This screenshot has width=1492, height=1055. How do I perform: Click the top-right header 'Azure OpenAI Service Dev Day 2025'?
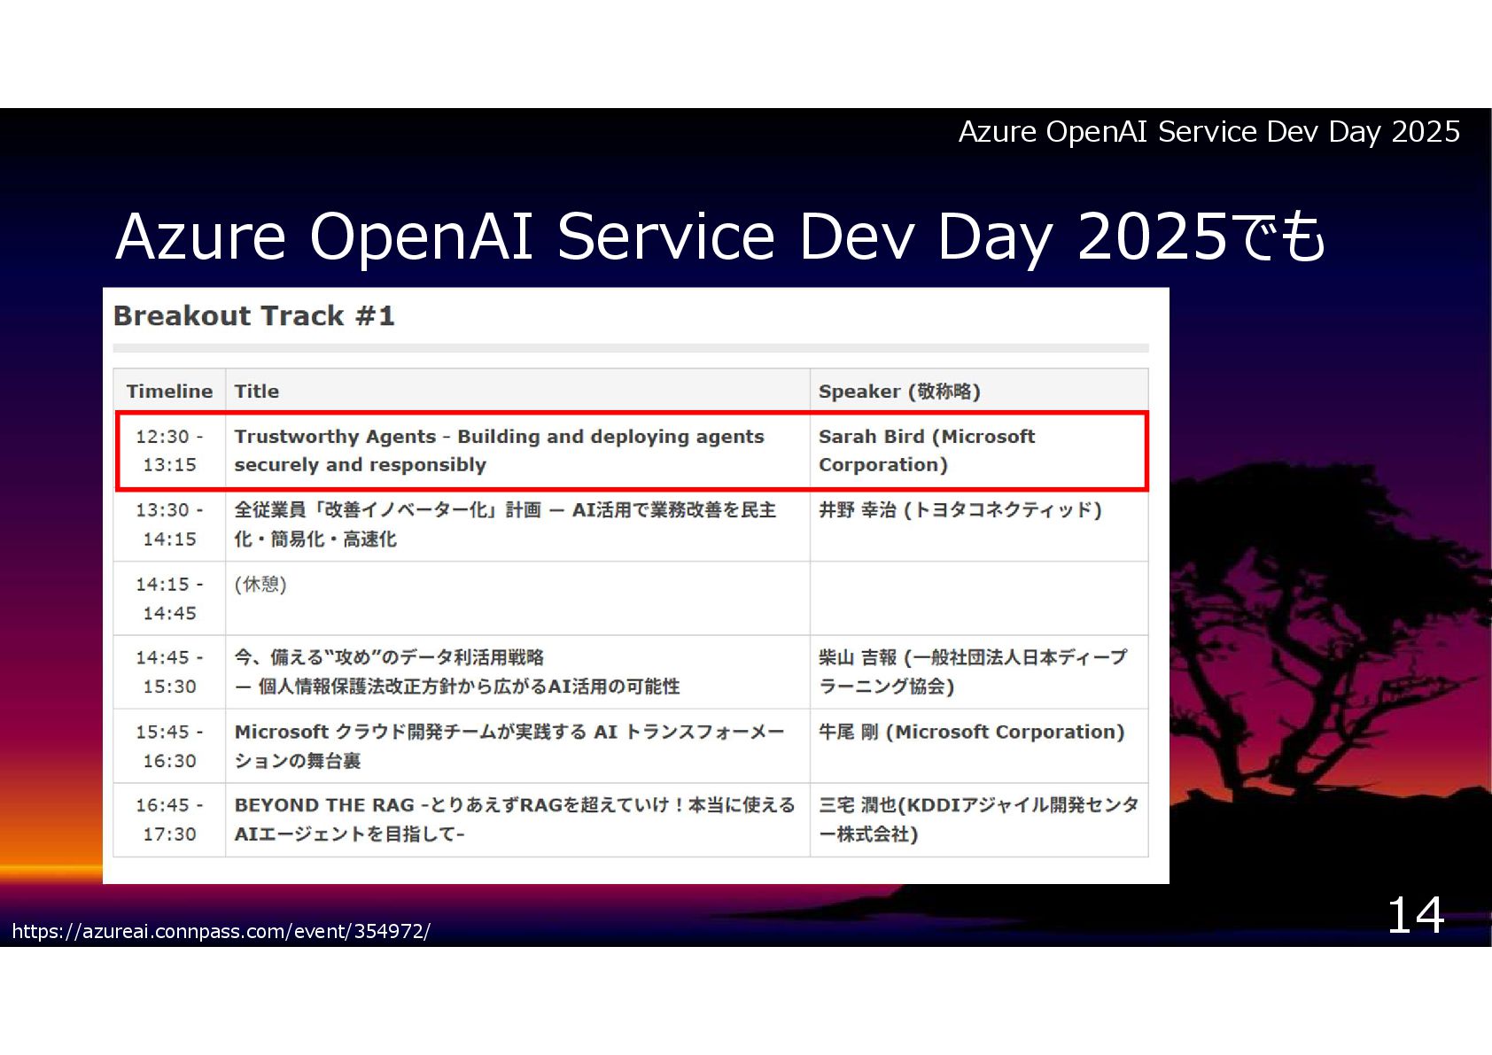click(x=1209, y=132)
